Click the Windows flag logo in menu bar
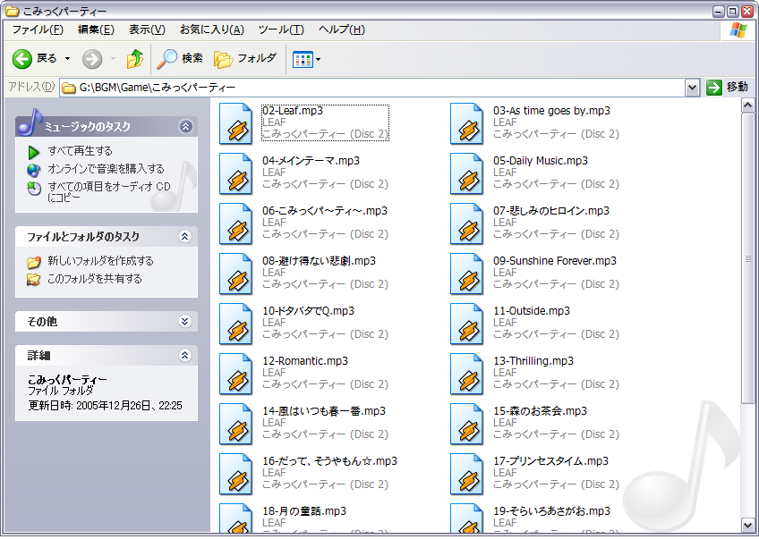 [x=738, y=30]
